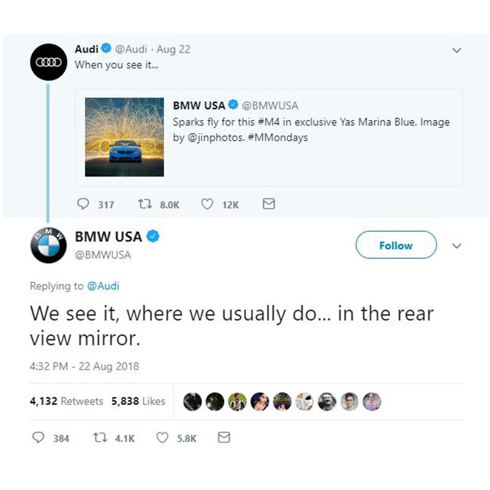Open BMW USA's profile logo avatar
The height and width of the screenshot is (490, 490).
click(48, 246)
